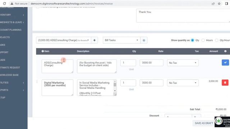Add selected item with the plus button
The height and width of the screenshot is (129, 230).
95,40
